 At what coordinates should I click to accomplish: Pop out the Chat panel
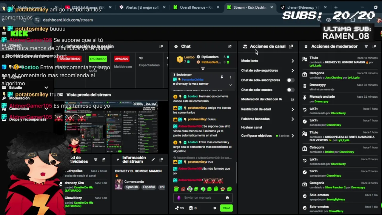click(229, 47)
